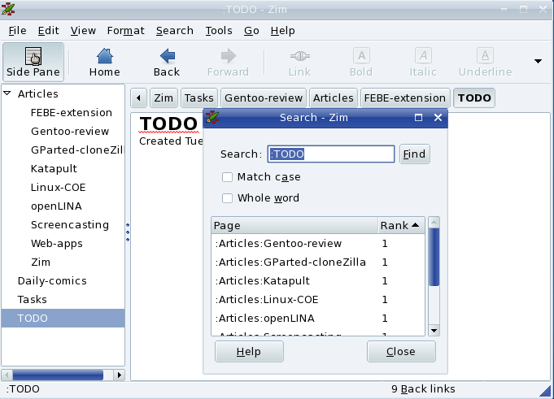Enable the Match case checkbox
Viewport: 554px width, 399px height.
pyautogui.click(x=227, y=176)
